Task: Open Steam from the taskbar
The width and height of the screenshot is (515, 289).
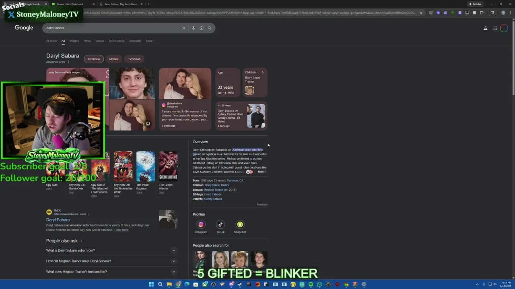Action: (240, 284)
